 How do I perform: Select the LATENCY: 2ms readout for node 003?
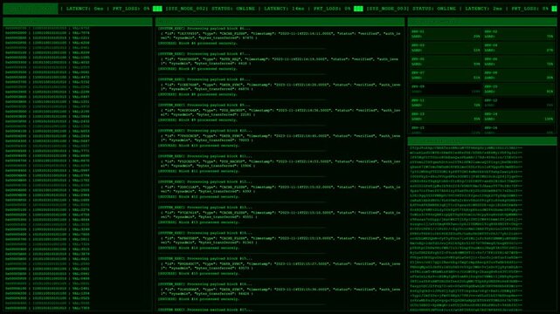(x=484, y=9)
